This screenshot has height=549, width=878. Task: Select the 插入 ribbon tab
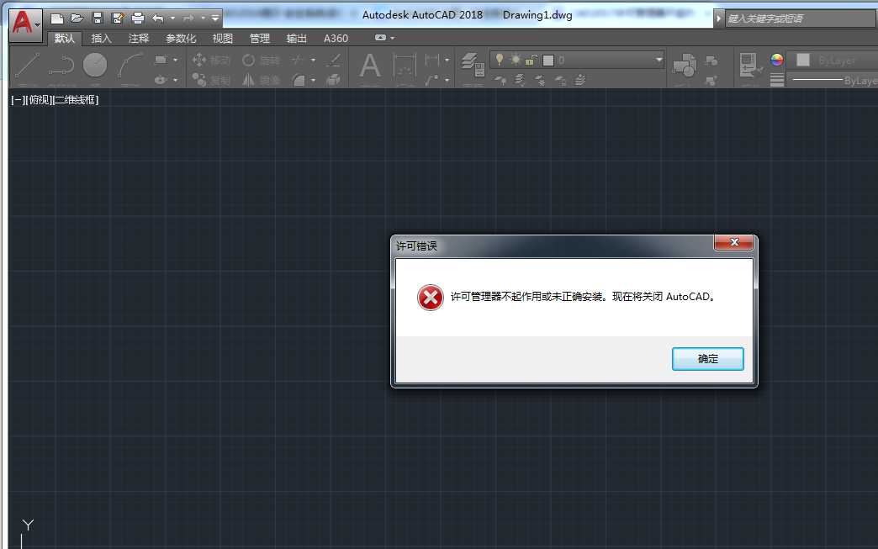pyautogui.click(x=102, y=38)
